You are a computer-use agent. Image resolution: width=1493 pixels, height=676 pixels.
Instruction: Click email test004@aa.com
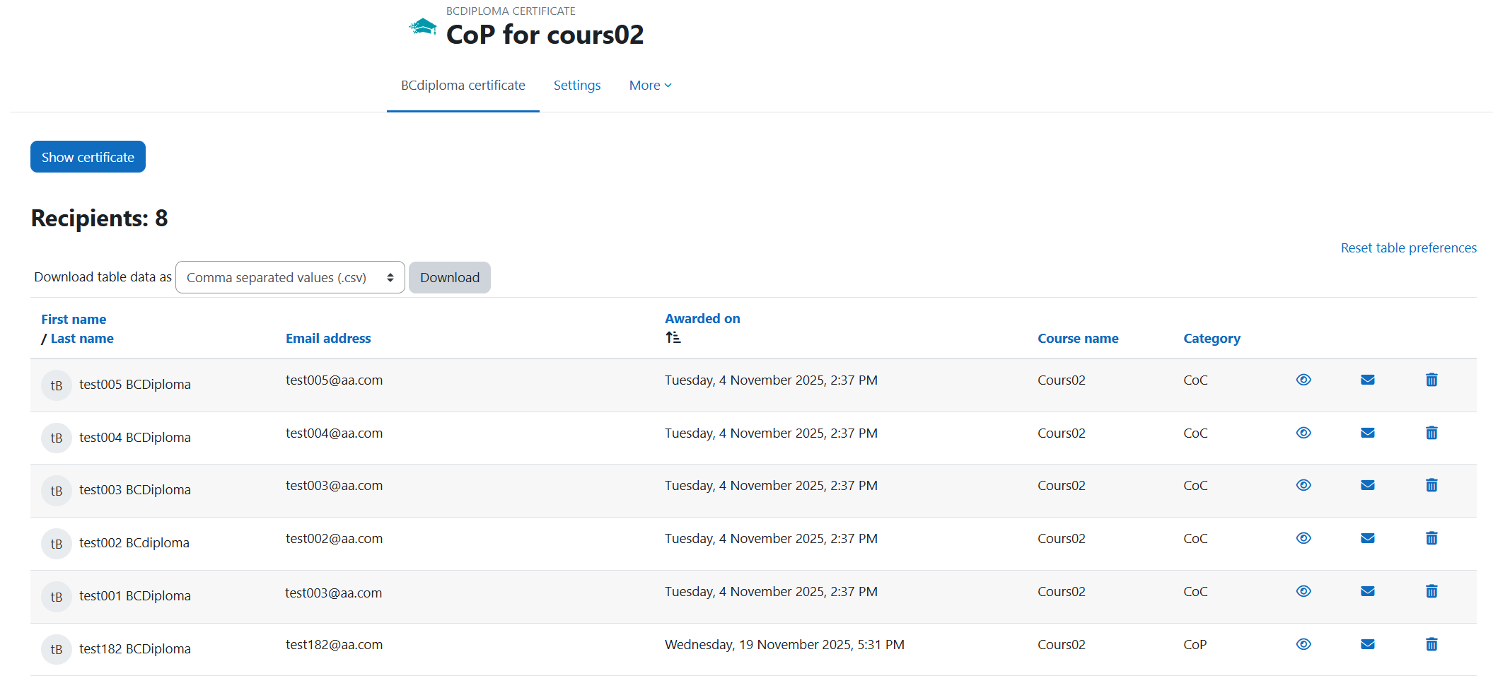tap(334, 433)
